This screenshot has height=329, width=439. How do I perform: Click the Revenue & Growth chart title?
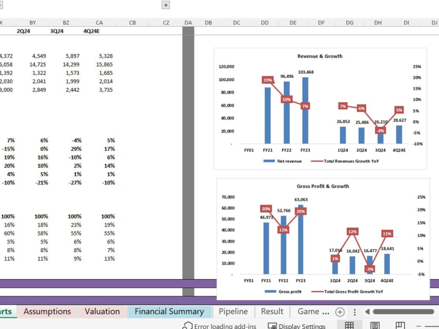320,56
